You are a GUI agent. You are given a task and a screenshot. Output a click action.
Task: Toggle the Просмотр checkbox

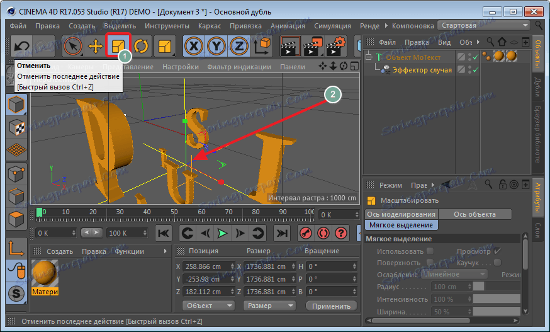(497, 251)
